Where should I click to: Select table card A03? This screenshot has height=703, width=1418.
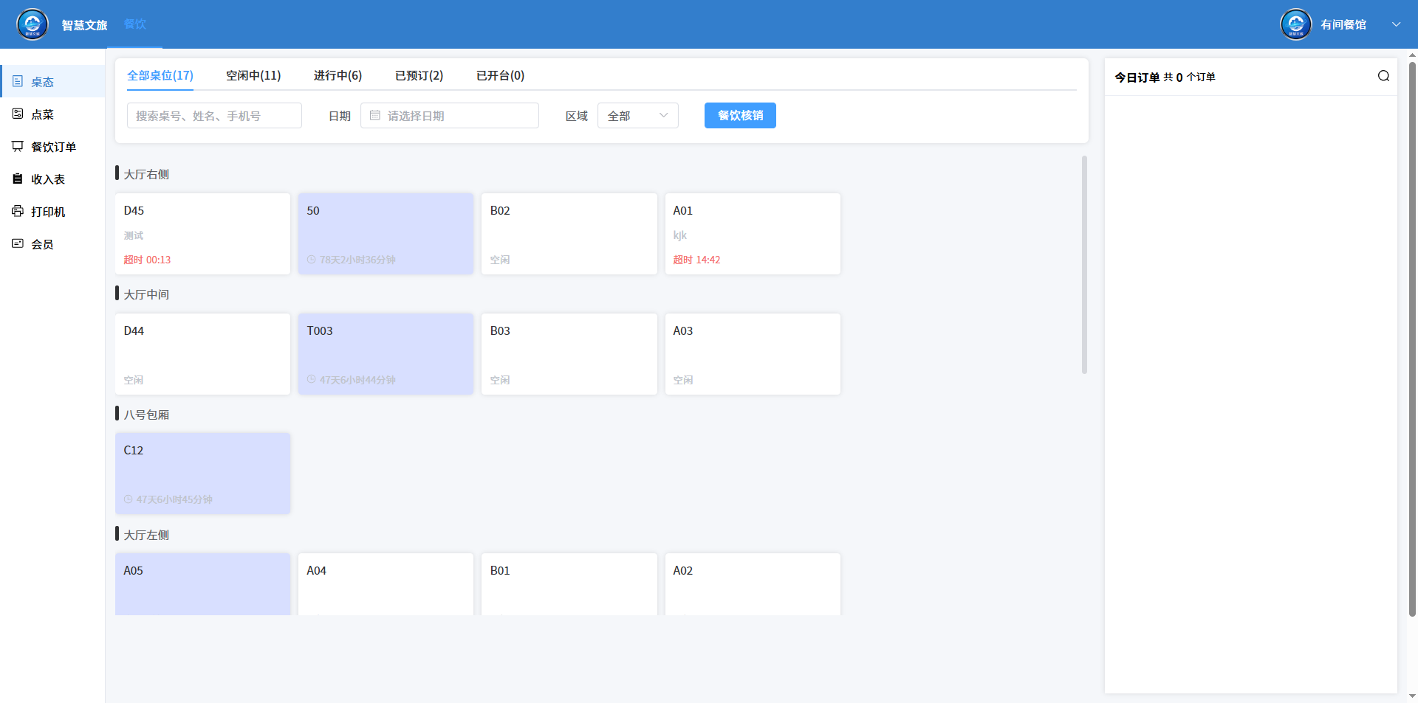click(753, 354)
